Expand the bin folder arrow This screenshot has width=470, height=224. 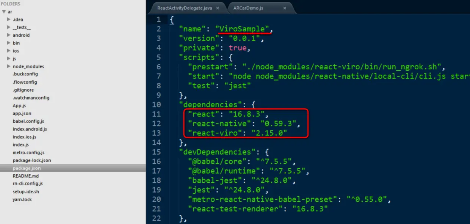tap(9, 43)
